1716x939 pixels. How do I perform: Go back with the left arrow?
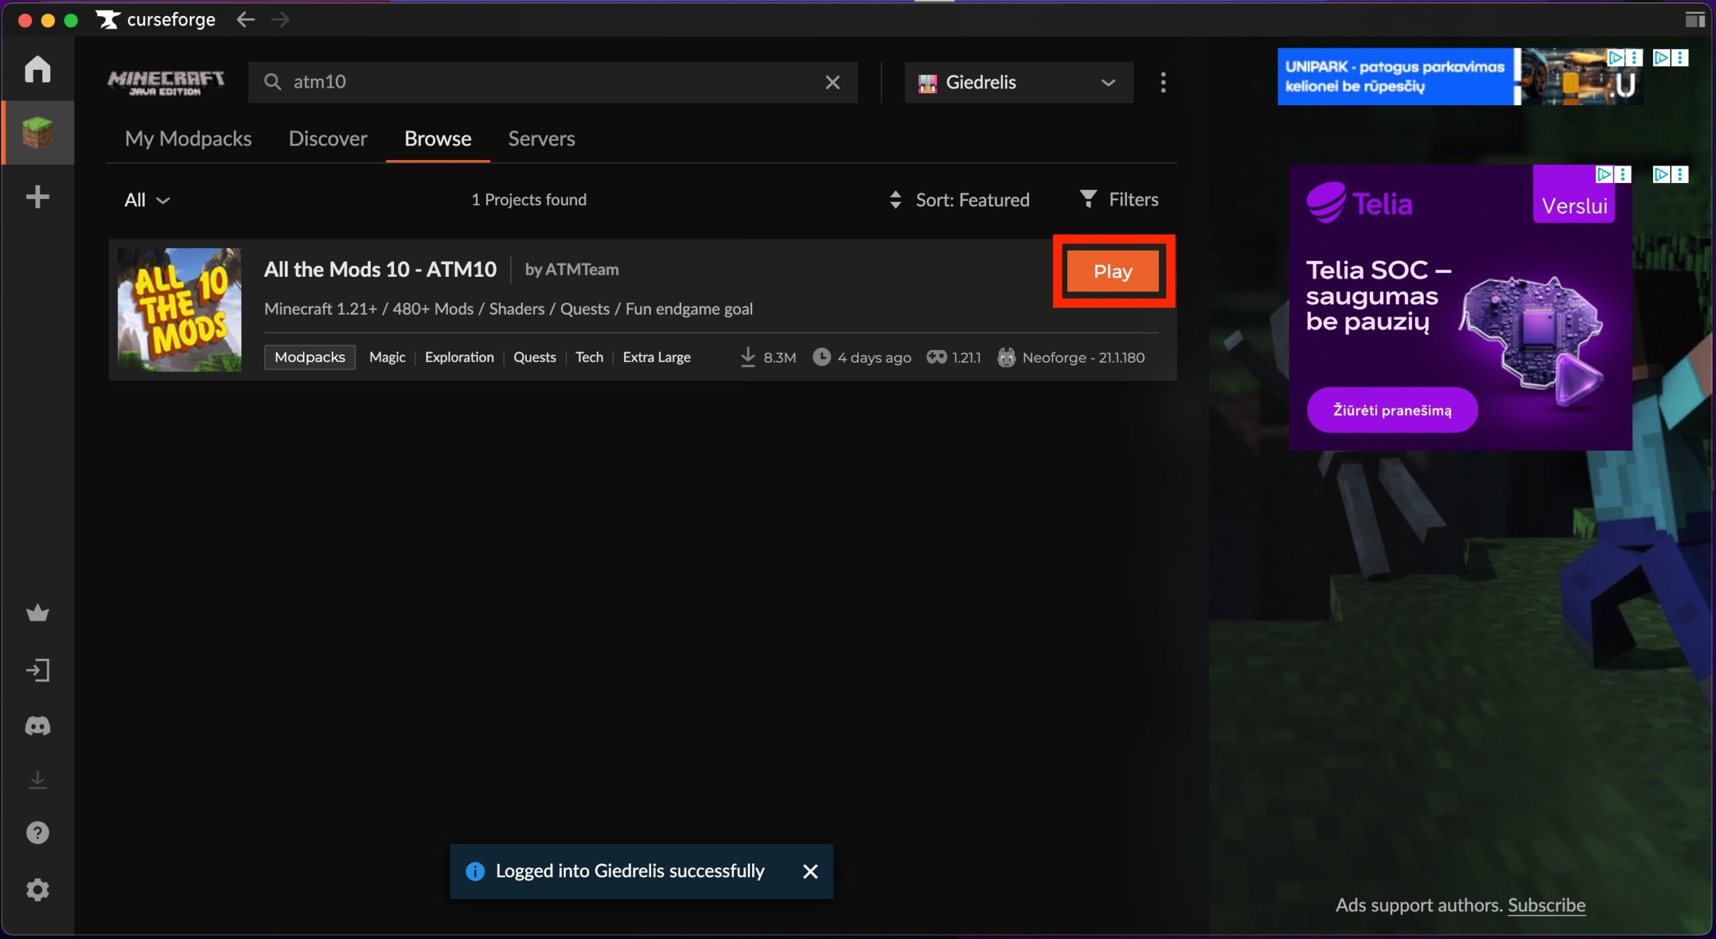coord(246,19)
